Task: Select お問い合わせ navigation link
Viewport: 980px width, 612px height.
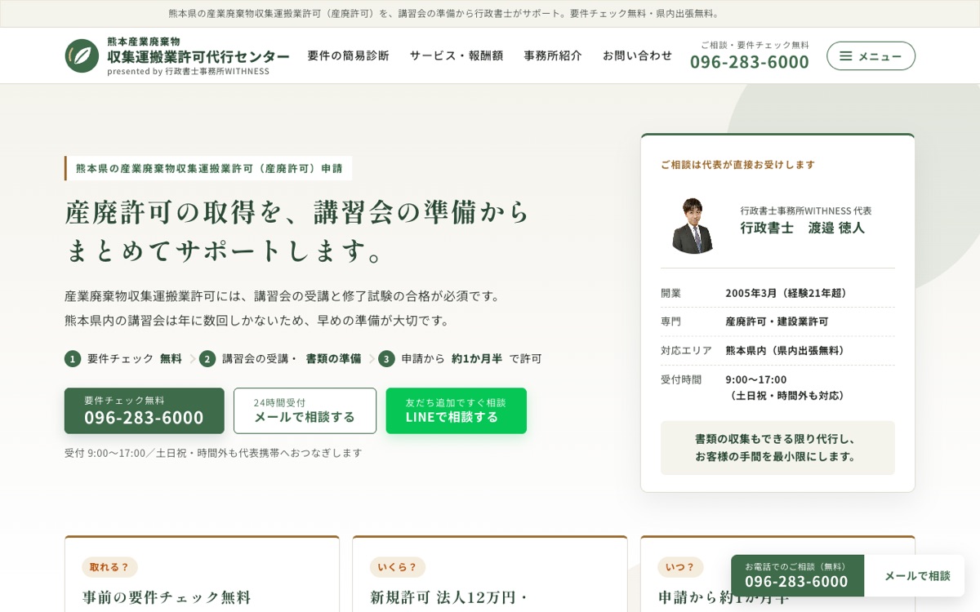Action: (x=638, y=55)
